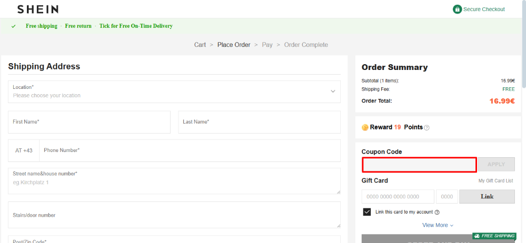
Task: Click the Shipping Fee FREE value
Action: pyautogui.click(x=509, y=89)
